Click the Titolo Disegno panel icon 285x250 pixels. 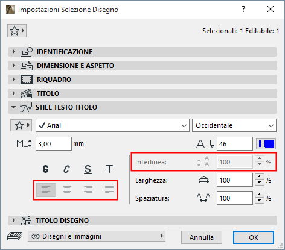[26, 220]
